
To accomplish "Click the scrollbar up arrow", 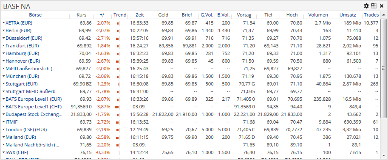I will coord(384,15).
